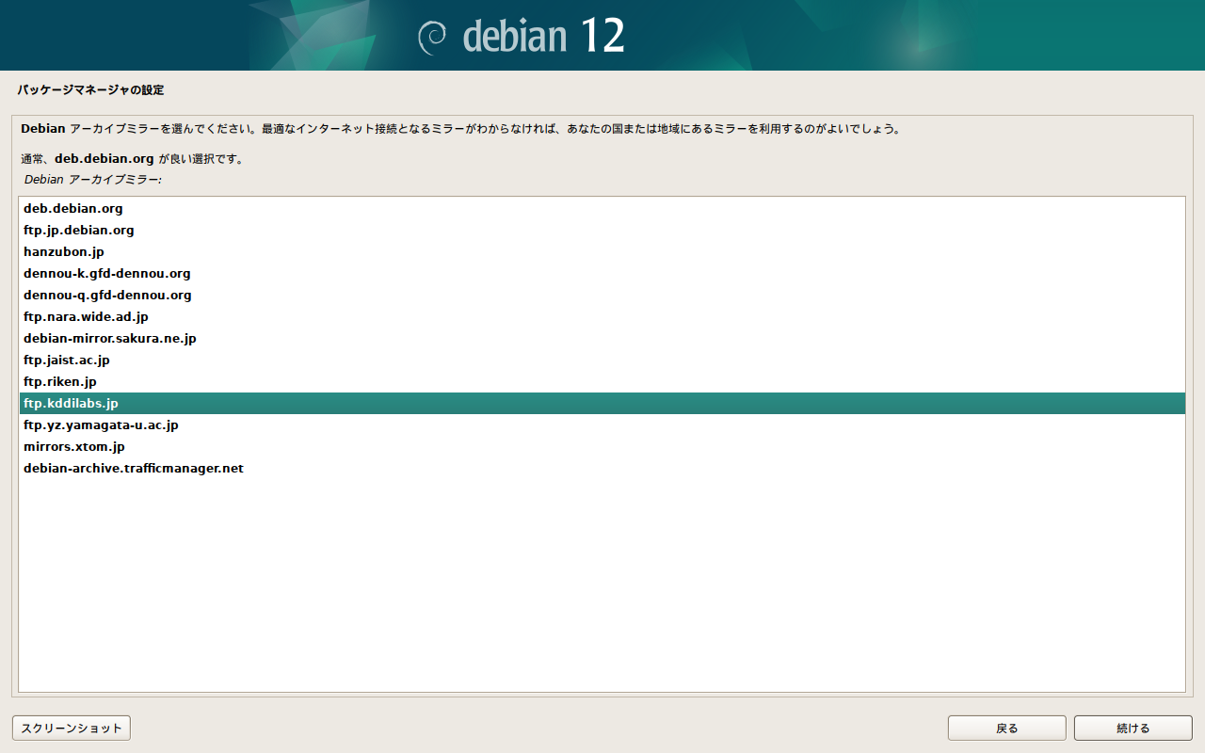Click the スクリーンショット (Screenshot) button

(72, 728)
